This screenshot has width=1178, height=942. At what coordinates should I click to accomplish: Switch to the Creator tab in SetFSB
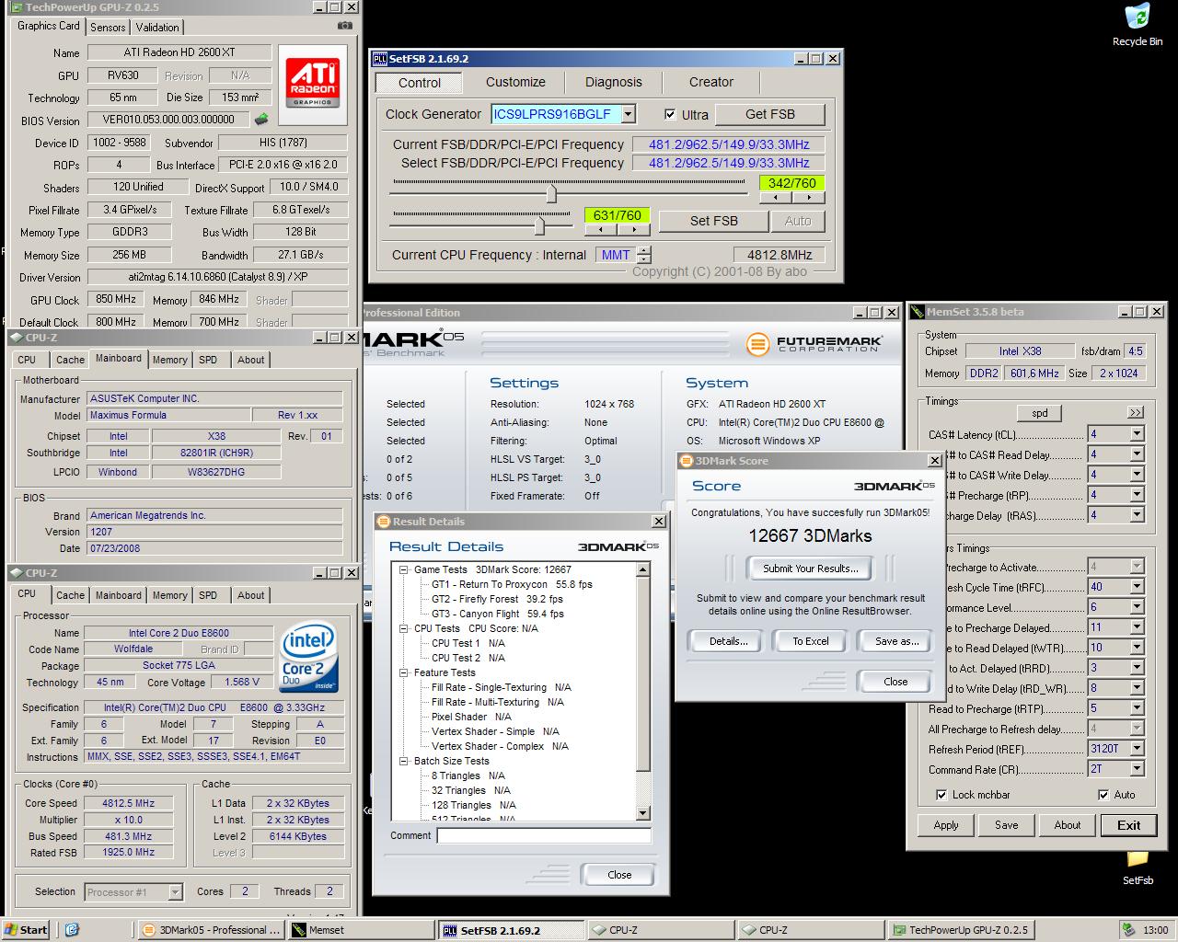711,82
